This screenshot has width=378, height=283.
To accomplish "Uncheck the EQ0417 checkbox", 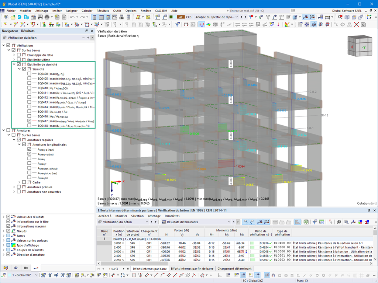I will [x=29, y=121].
